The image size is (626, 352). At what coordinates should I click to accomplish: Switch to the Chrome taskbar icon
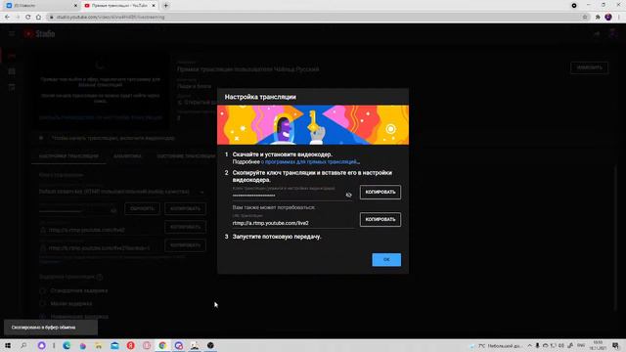point(162,345)
